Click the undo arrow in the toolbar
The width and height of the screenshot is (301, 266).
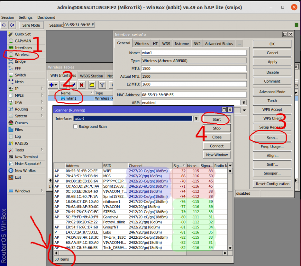[4, 25]
